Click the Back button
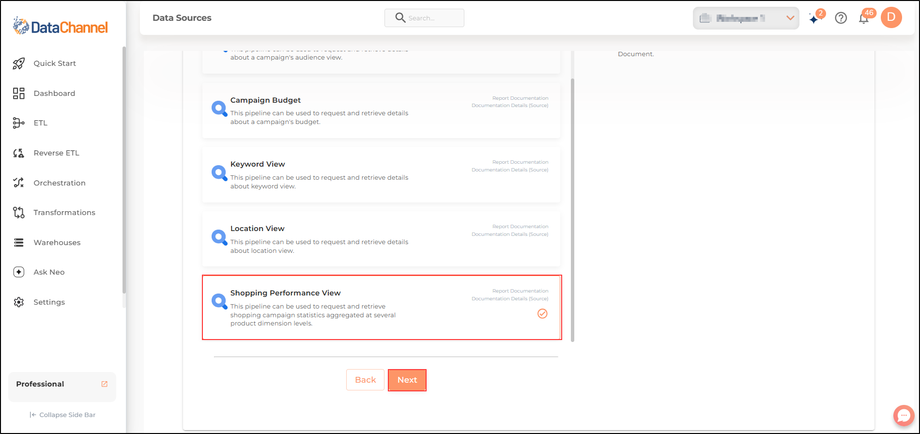Screen dimensions: 920x434 coord(366,380)
